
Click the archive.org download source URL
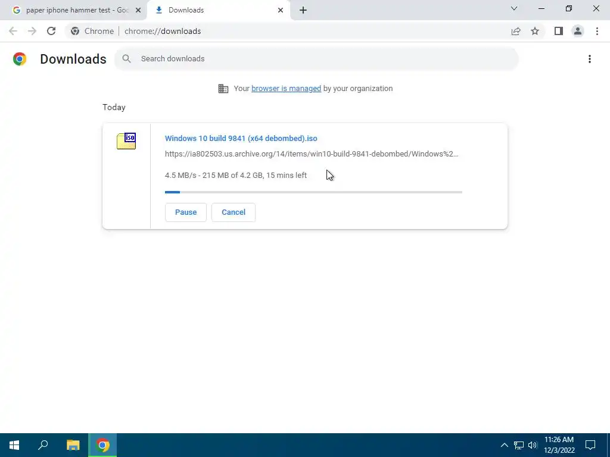click(312, 154)
